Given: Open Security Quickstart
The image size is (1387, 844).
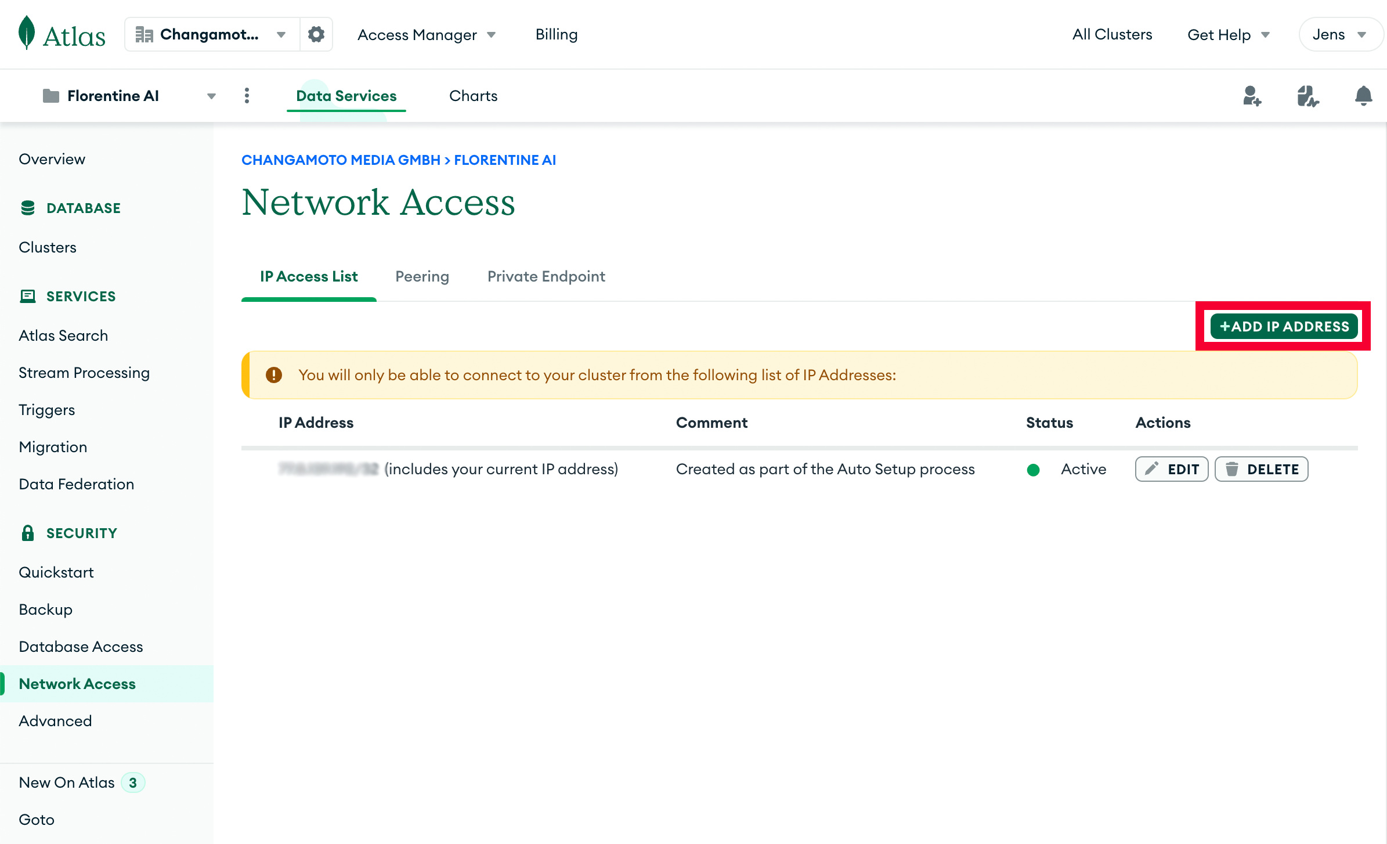Looking at the screenshot, I should pos(56,572).
